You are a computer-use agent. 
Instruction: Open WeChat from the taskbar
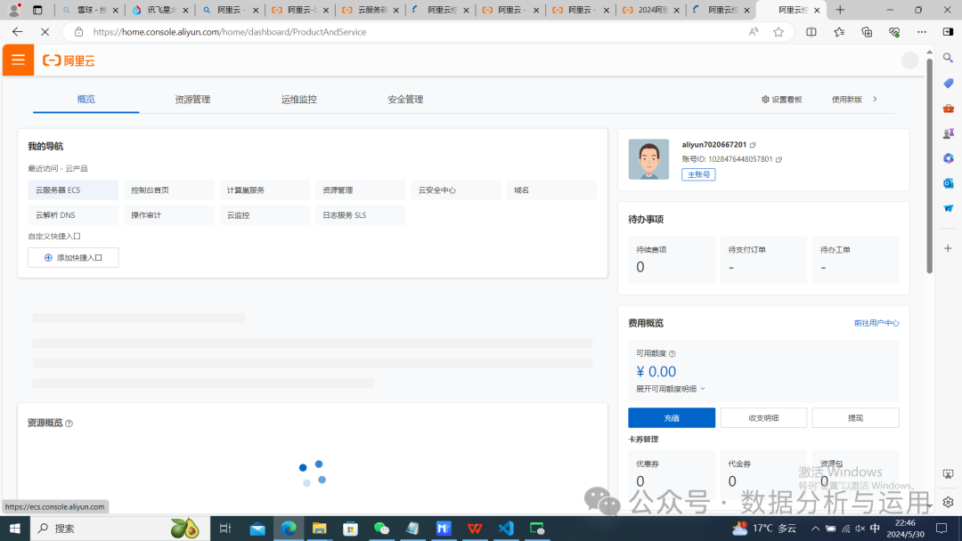[x=381, y=529]
